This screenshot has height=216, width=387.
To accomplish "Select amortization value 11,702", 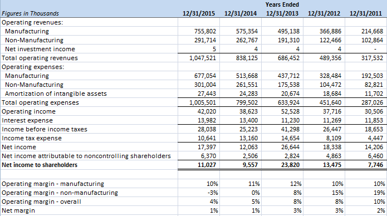I will (374, 94).
